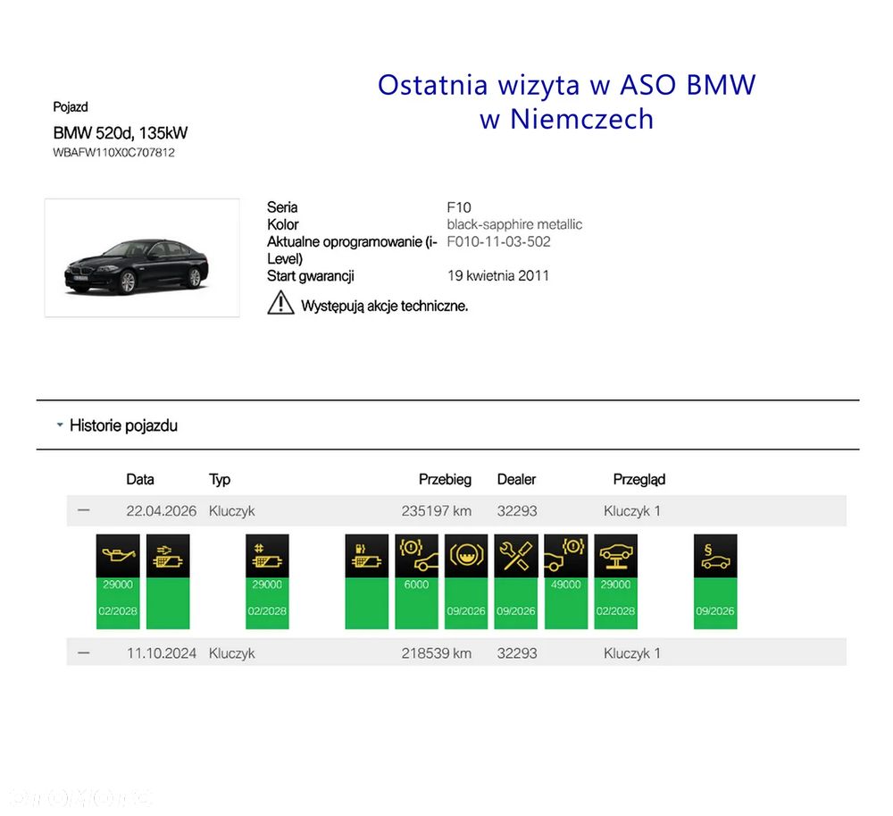Click Kluczyk 1 in the 22.04.2026 row
Screen dimensions: 893x816
point(632,510)
